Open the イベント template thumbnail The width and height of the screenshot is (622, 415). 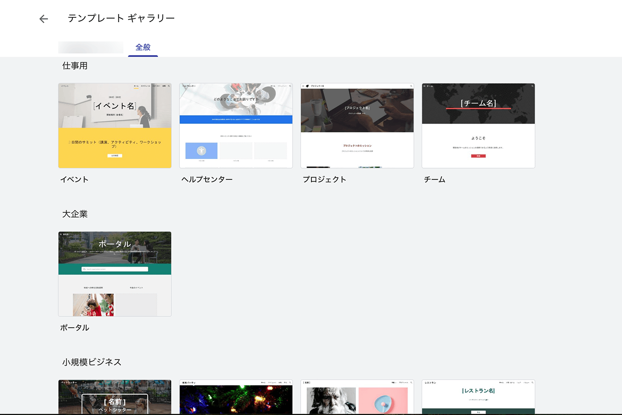point(115,126)
